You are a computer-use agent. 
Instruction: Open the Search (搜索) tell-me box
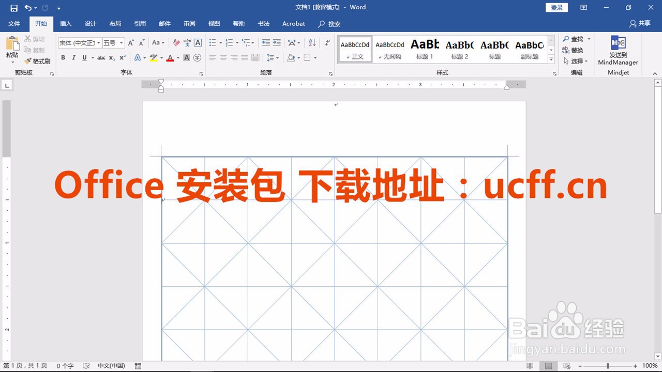click(x=329, y=24)
